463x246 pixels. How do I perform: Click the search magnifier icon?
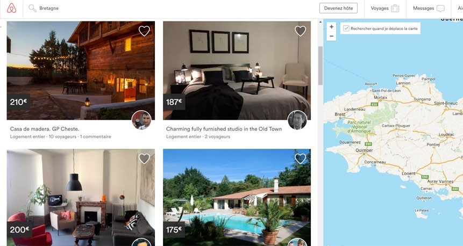[32, 8]
